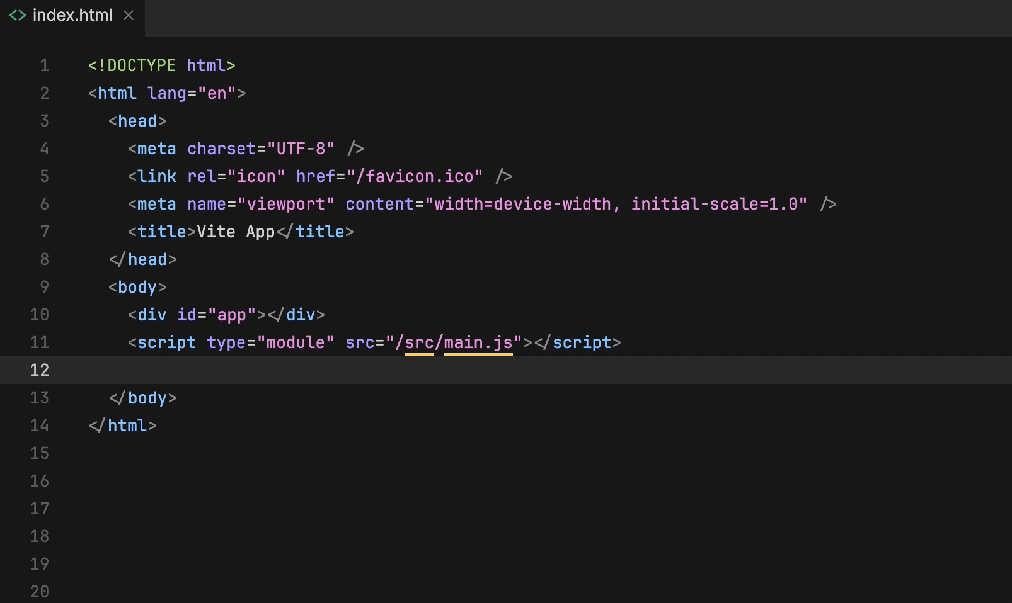Click line number 1 in the gutter
Image resolution: width=1012 pixels, height=603 pixels.
[x=44, y=65]
